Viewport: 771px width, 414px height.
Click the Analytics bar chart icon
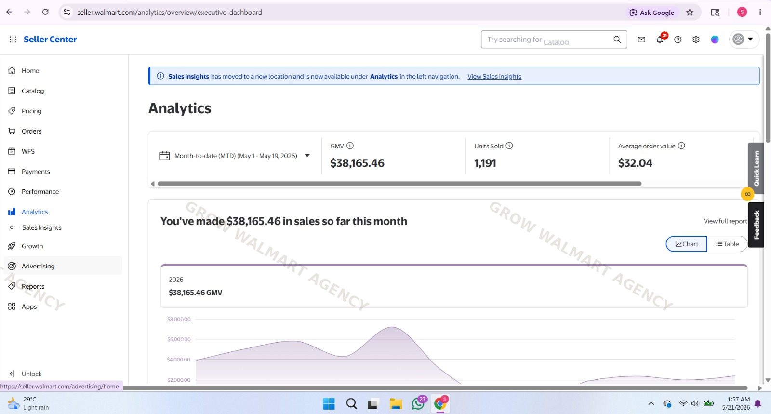coord(12,212)
